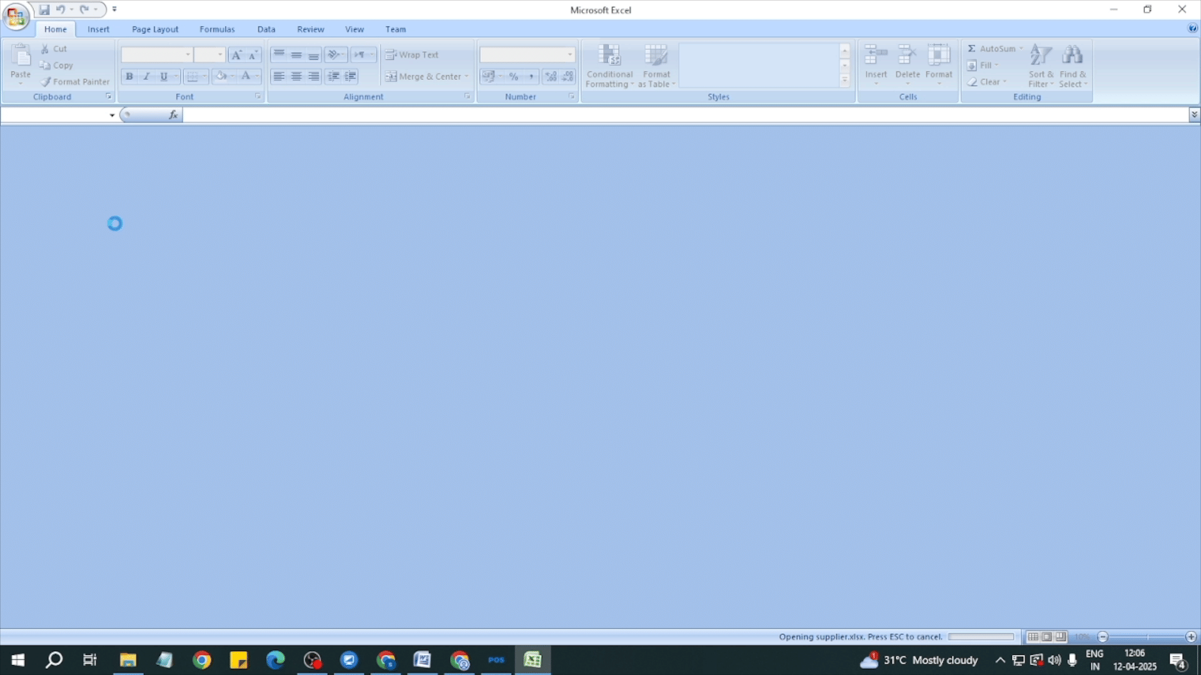Screen dimensions: 1201x675
Task: Switch to the Insert ribbon tab
Action: [x=98, y=29]
